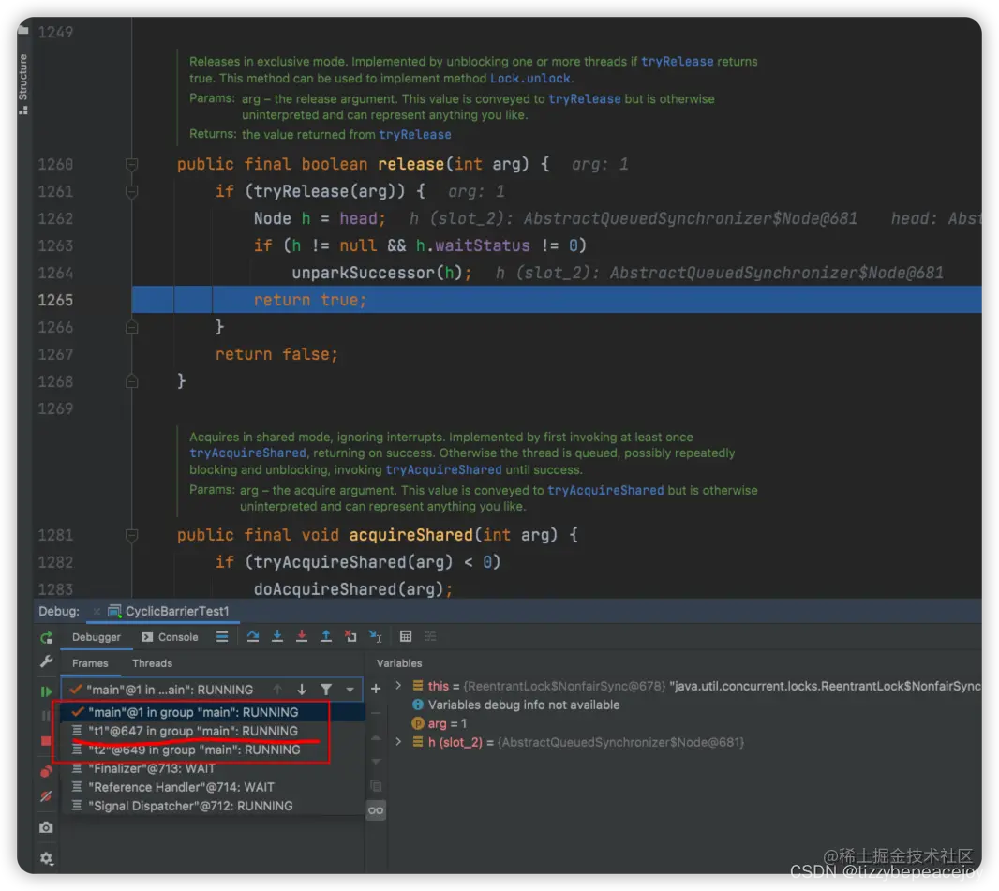The image size is (999, 891).
Task: Click 'Variables debug info not available' row
Action: tap(516, 705)
